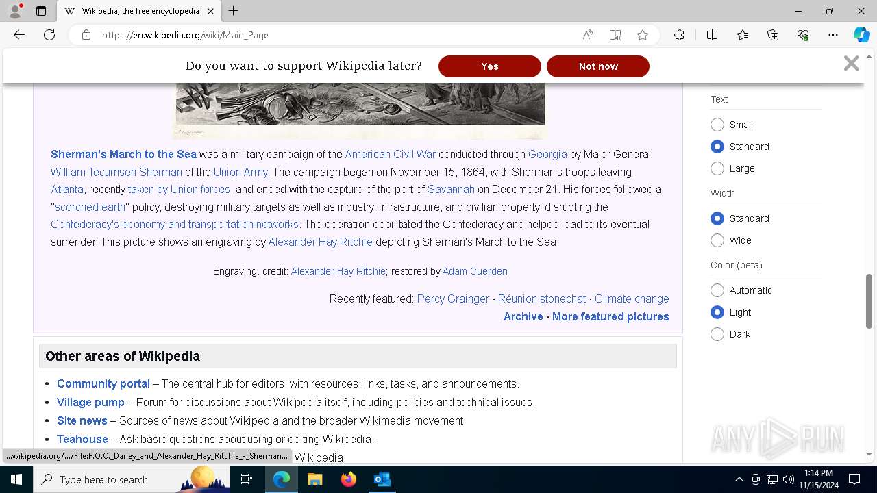Close the Wikipedia browser tab
Viewport: 877px width, 493px height.
(x=210, y=11)
